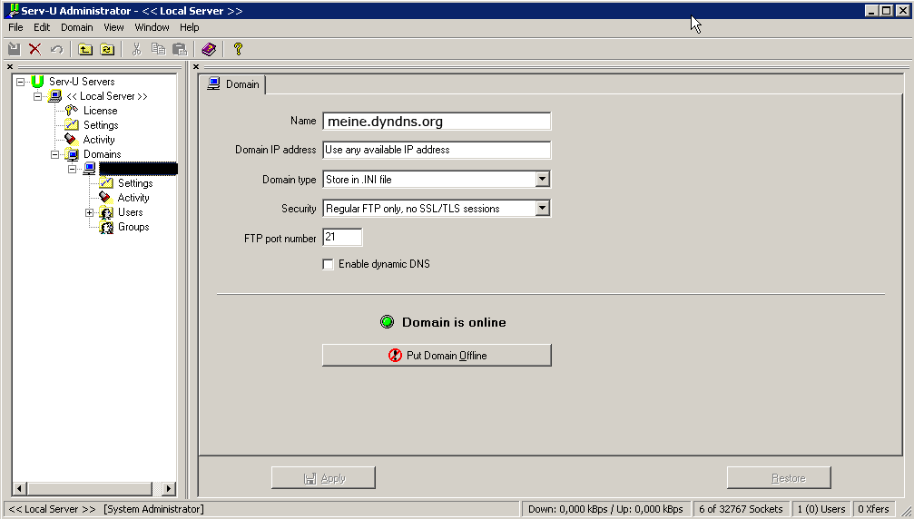Viewport: 914px width, 519px height.
Task: Select License in the tree
Action: 100,111
